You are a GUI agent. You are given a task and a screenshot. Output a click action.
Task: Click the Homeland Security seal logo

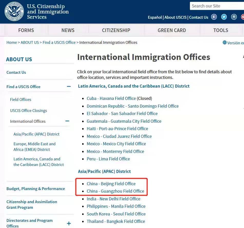(x=14, y=11)
